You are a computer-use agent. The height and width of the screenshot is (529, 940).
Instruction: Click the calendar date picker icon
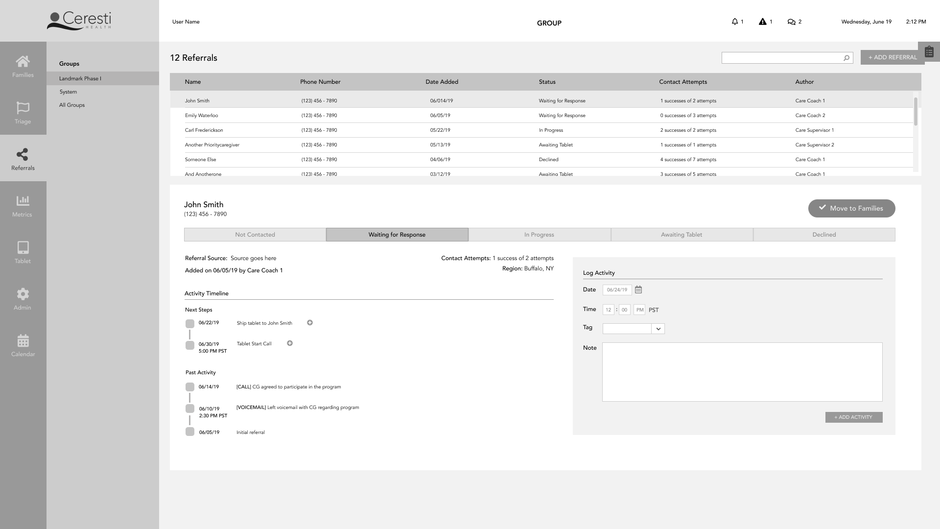(638, 290)
